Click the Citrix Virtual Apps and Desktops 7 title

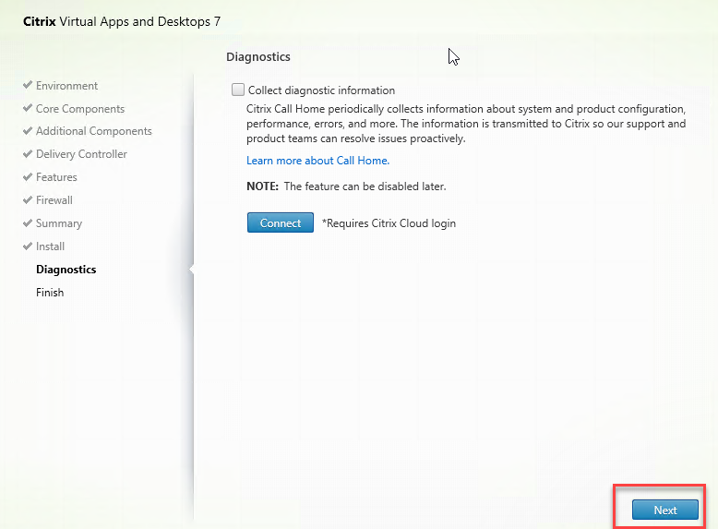pos(122,21)
